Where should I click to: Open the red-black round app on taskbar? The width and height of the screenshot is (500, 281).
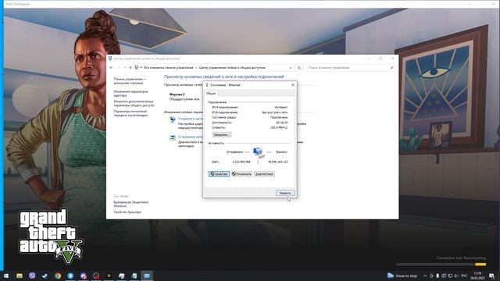pos(96,276)
